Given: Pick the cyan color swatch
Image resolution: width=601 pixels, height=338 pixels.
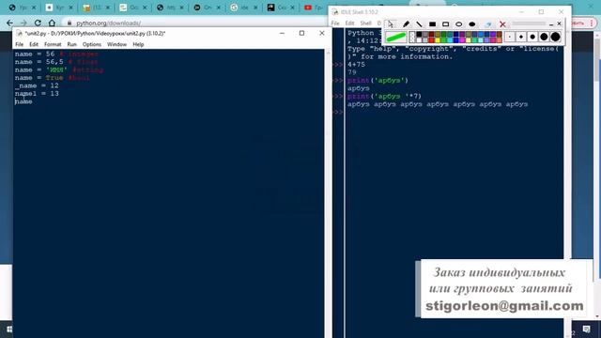Looking at the screenshot, I should coord(450,39).
